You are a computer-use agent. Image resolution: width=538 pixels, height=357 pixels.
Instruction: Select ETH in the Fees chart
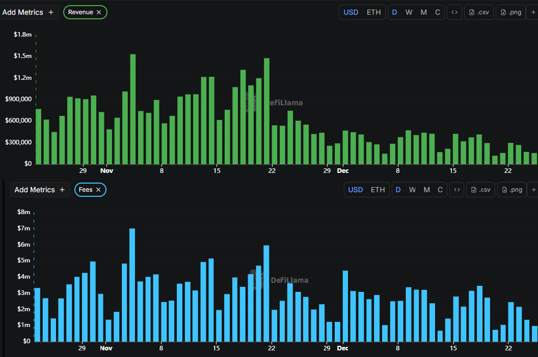[x=378, y=190]
